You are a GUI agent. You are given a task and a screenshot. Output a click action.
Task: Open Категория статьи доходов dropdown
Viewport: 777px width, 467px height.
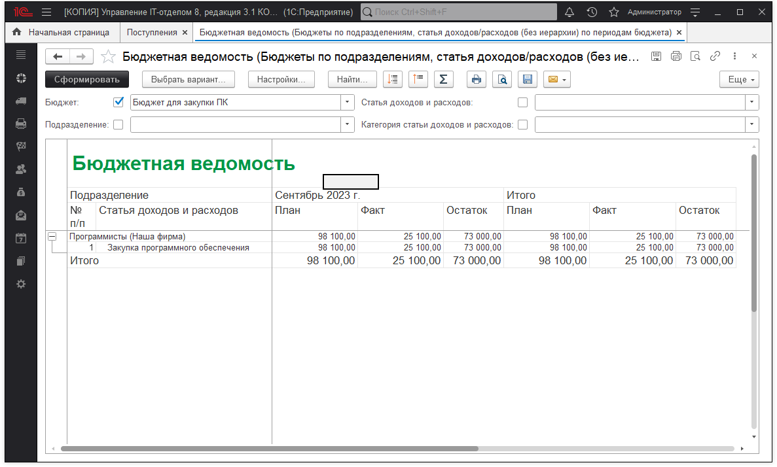(752, 124)
